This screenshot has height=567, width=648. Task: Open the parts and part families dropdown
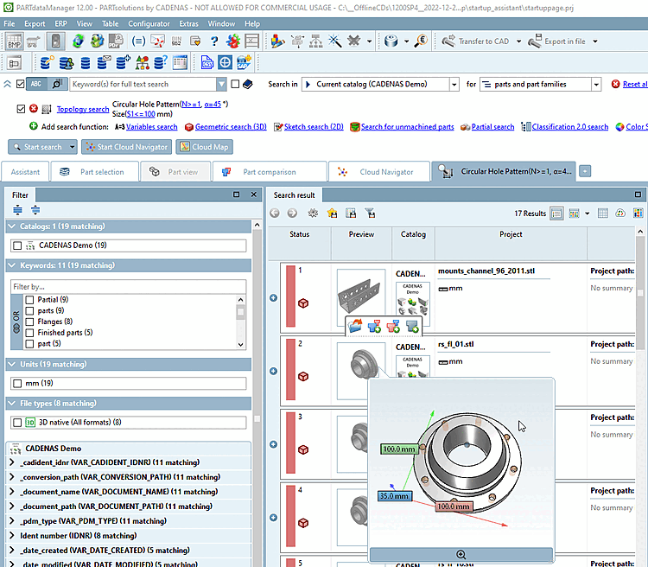coord(596,84)
